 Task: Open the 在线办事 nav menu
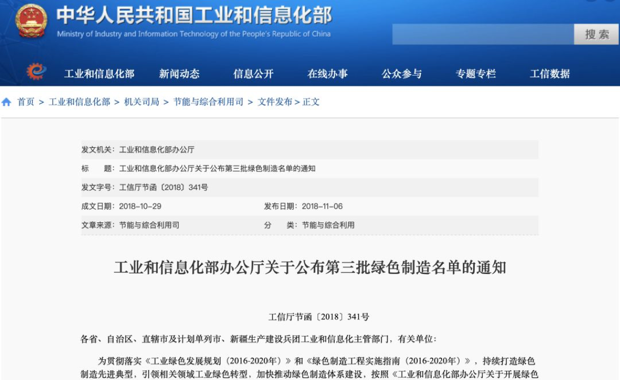(327, 74)
